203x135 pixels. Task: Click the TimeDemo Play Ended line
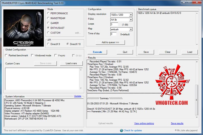(x=108, y=91)
